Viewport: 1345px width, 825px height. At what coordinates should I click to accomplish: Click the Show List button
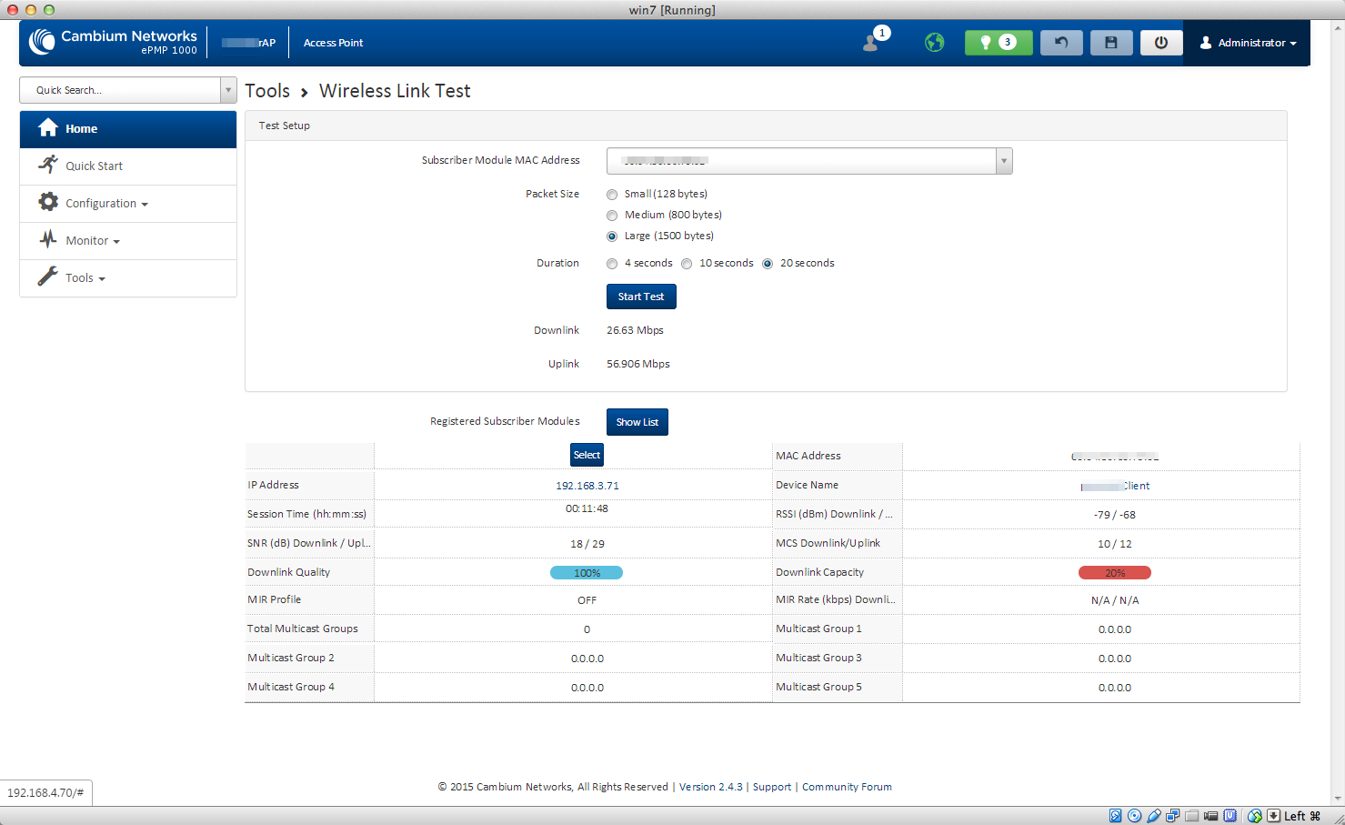click(637, 422)
